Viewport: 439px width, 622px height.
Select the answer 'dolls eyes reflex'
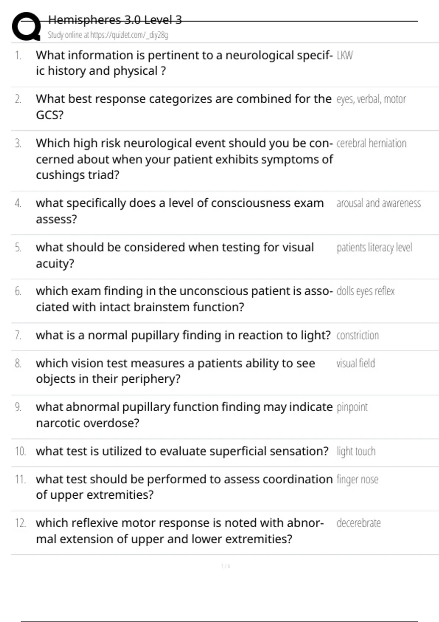coord(365,291)
